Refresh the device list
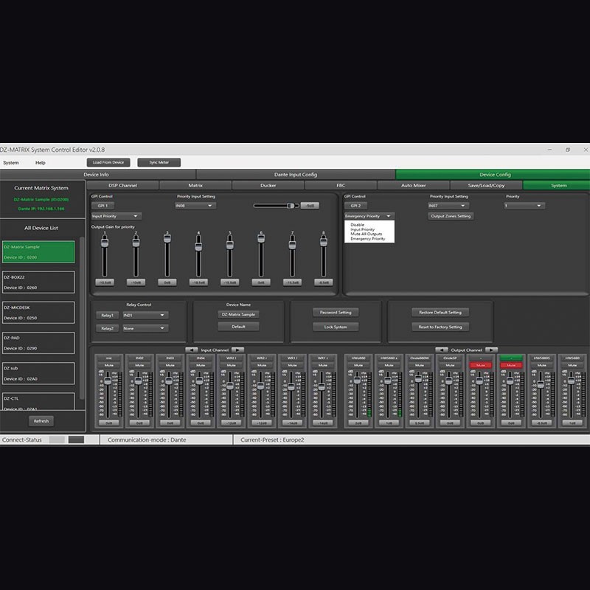 click(41, 421)
